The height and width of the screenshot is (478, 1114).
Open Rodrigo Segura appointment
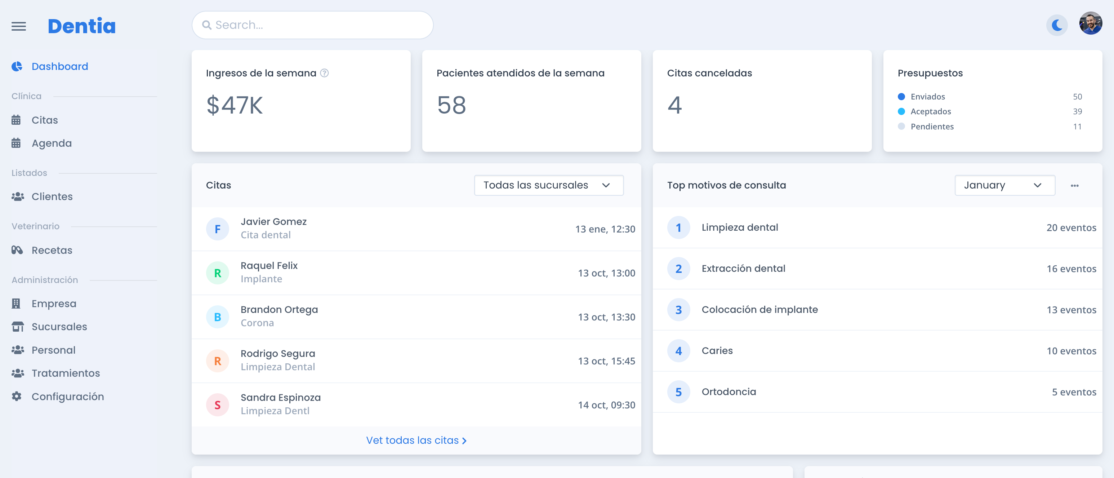416,361
